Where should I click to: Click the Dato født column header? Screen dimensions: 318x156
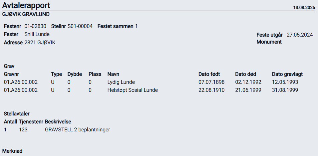pyautogui.click(x=209, y=74)
